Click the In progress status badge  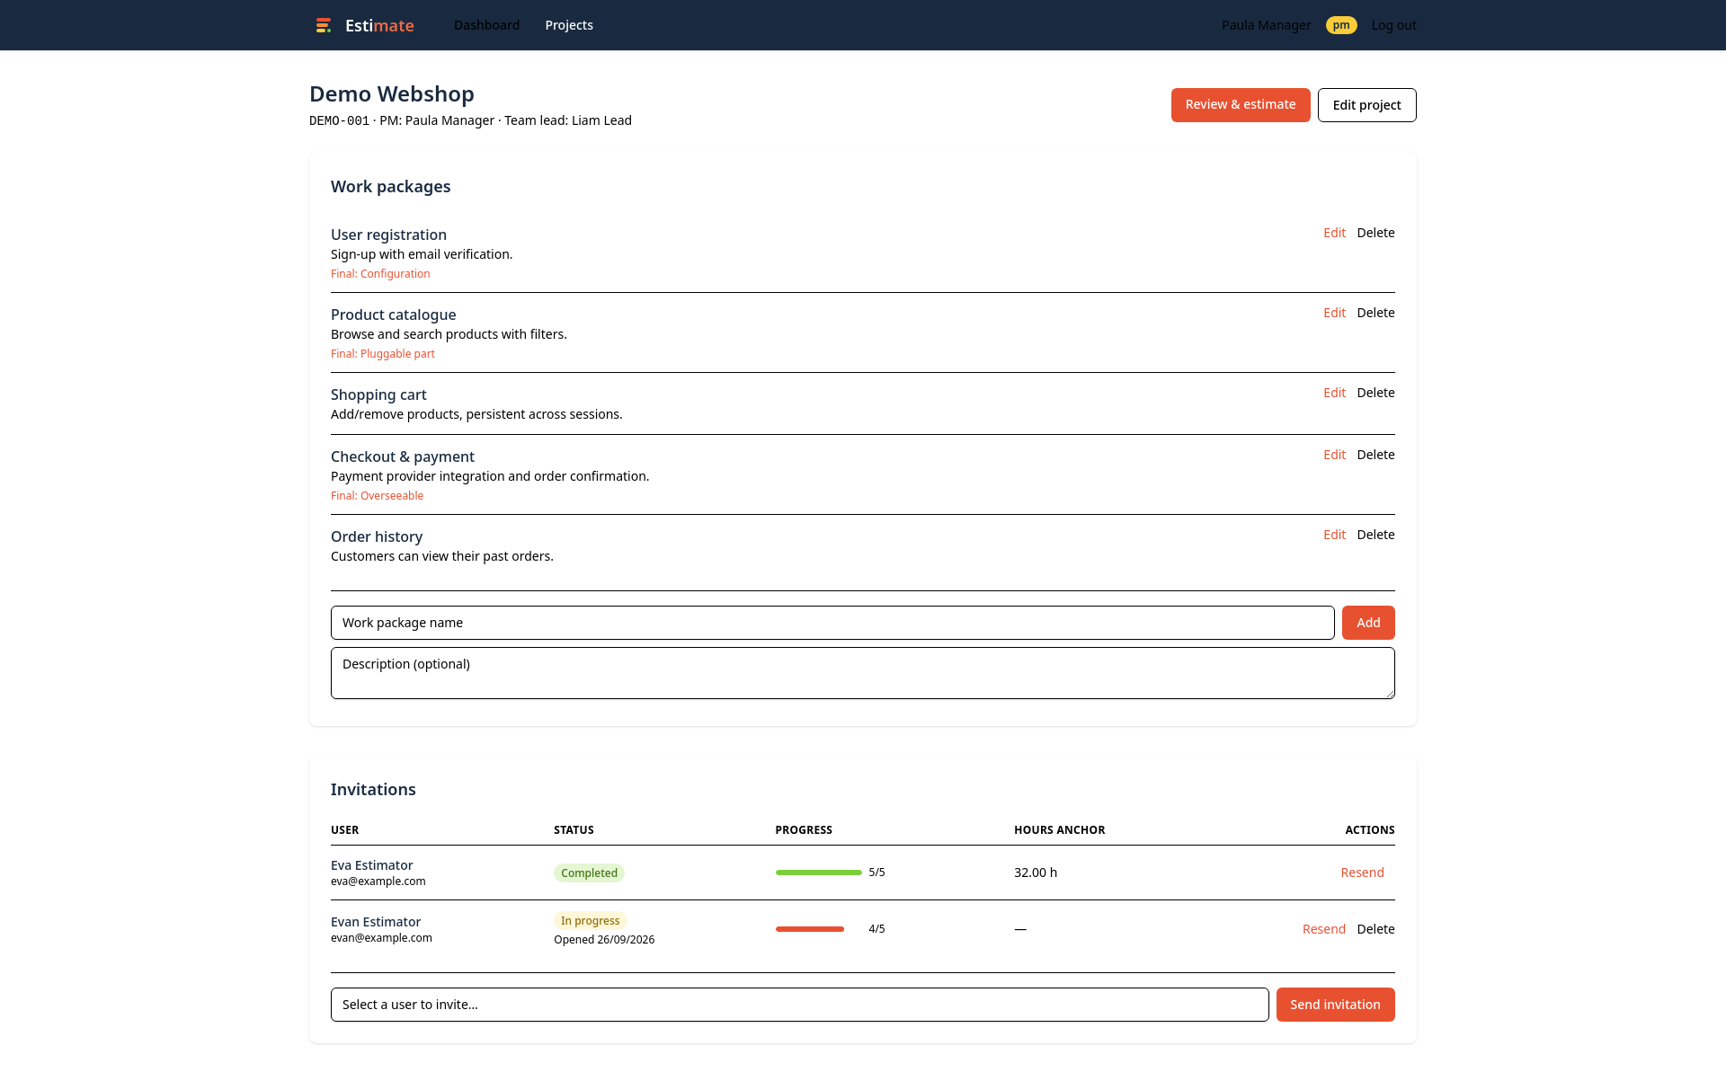coord(590,920)
